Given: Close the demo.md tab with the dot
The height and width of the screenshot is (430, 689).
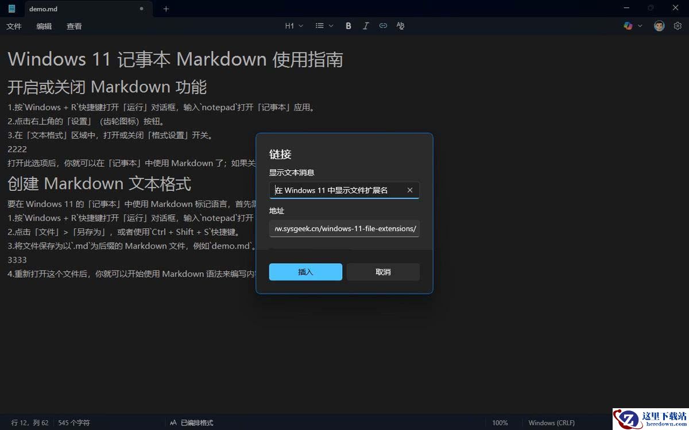Looking at the screenshot, I should click(x=142, y=9).
